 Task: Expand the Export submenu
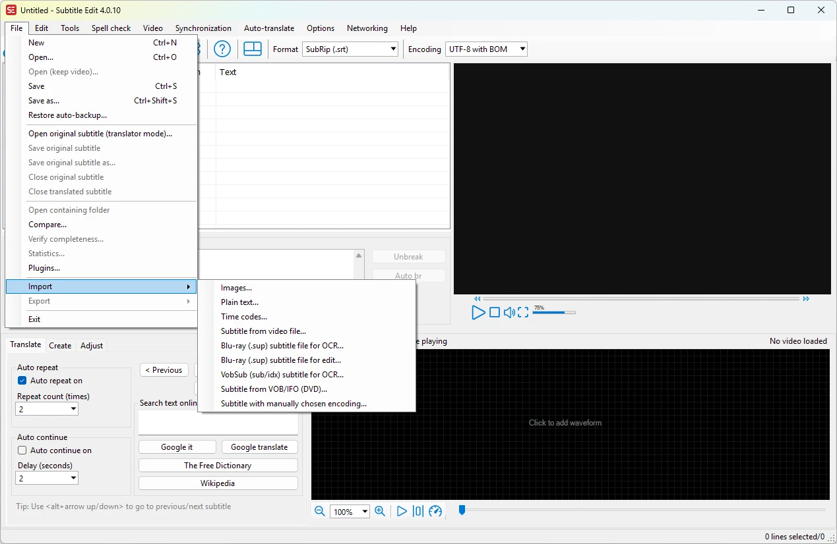pyautogui.click(x=101, y=301)
